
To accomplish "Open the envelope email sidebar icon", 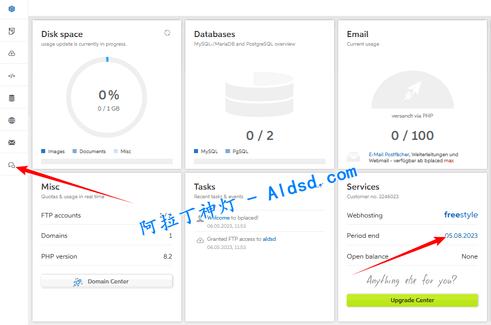I will pos(12,142).
